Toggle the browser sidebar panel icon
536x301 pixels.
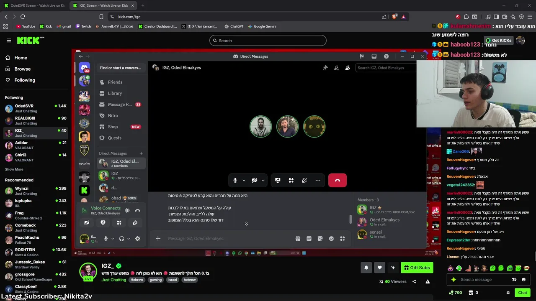tap(496, 17)
